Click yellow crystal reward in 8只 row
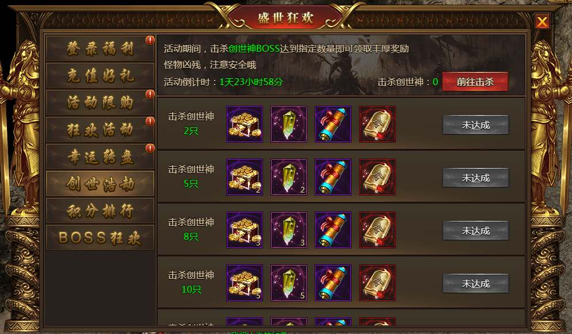The image size is (572, 334). click(x=288, y=230)
